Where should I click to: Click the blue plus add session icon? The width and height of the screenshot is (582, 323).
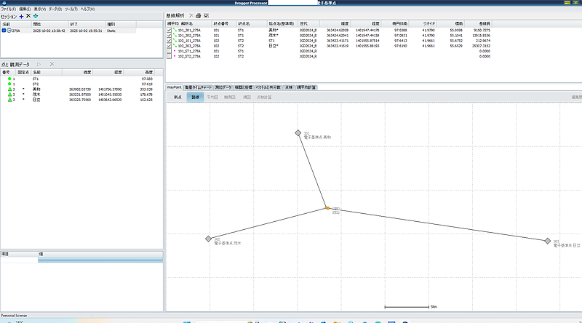click(x=21, y=15)
